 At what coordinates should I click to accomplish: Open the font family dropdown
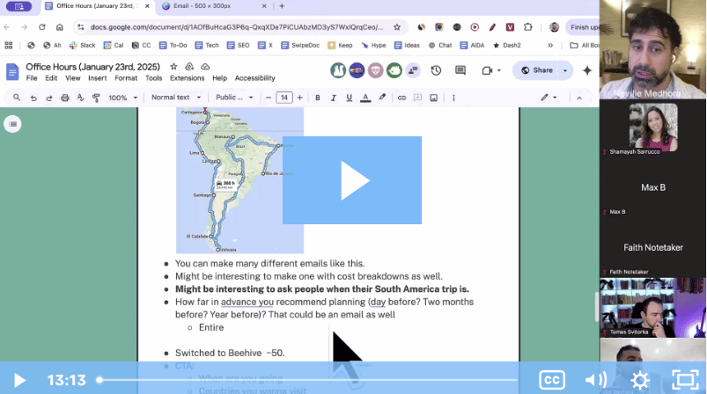pos(234,98)
